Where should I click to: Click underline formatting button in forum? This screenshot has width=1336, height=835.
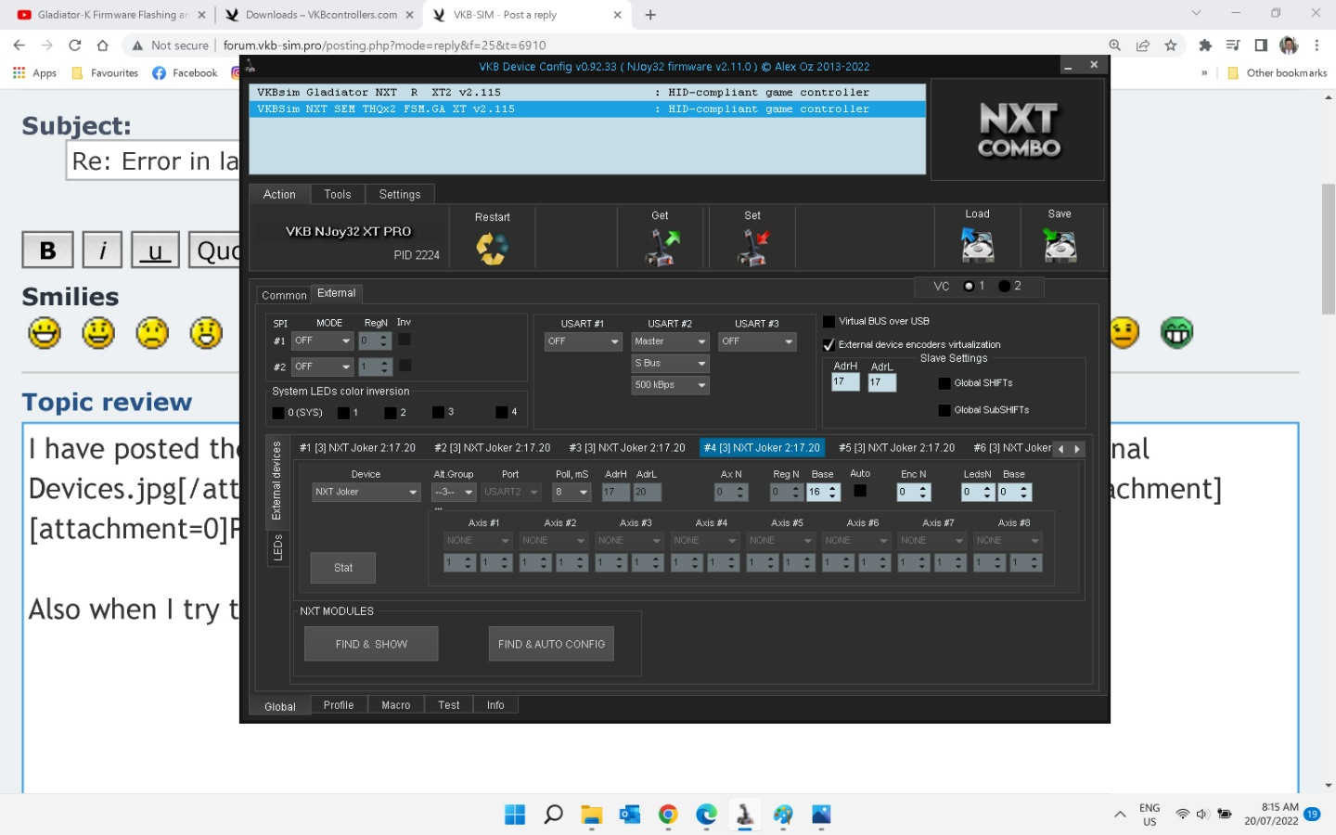click(156, 250)
